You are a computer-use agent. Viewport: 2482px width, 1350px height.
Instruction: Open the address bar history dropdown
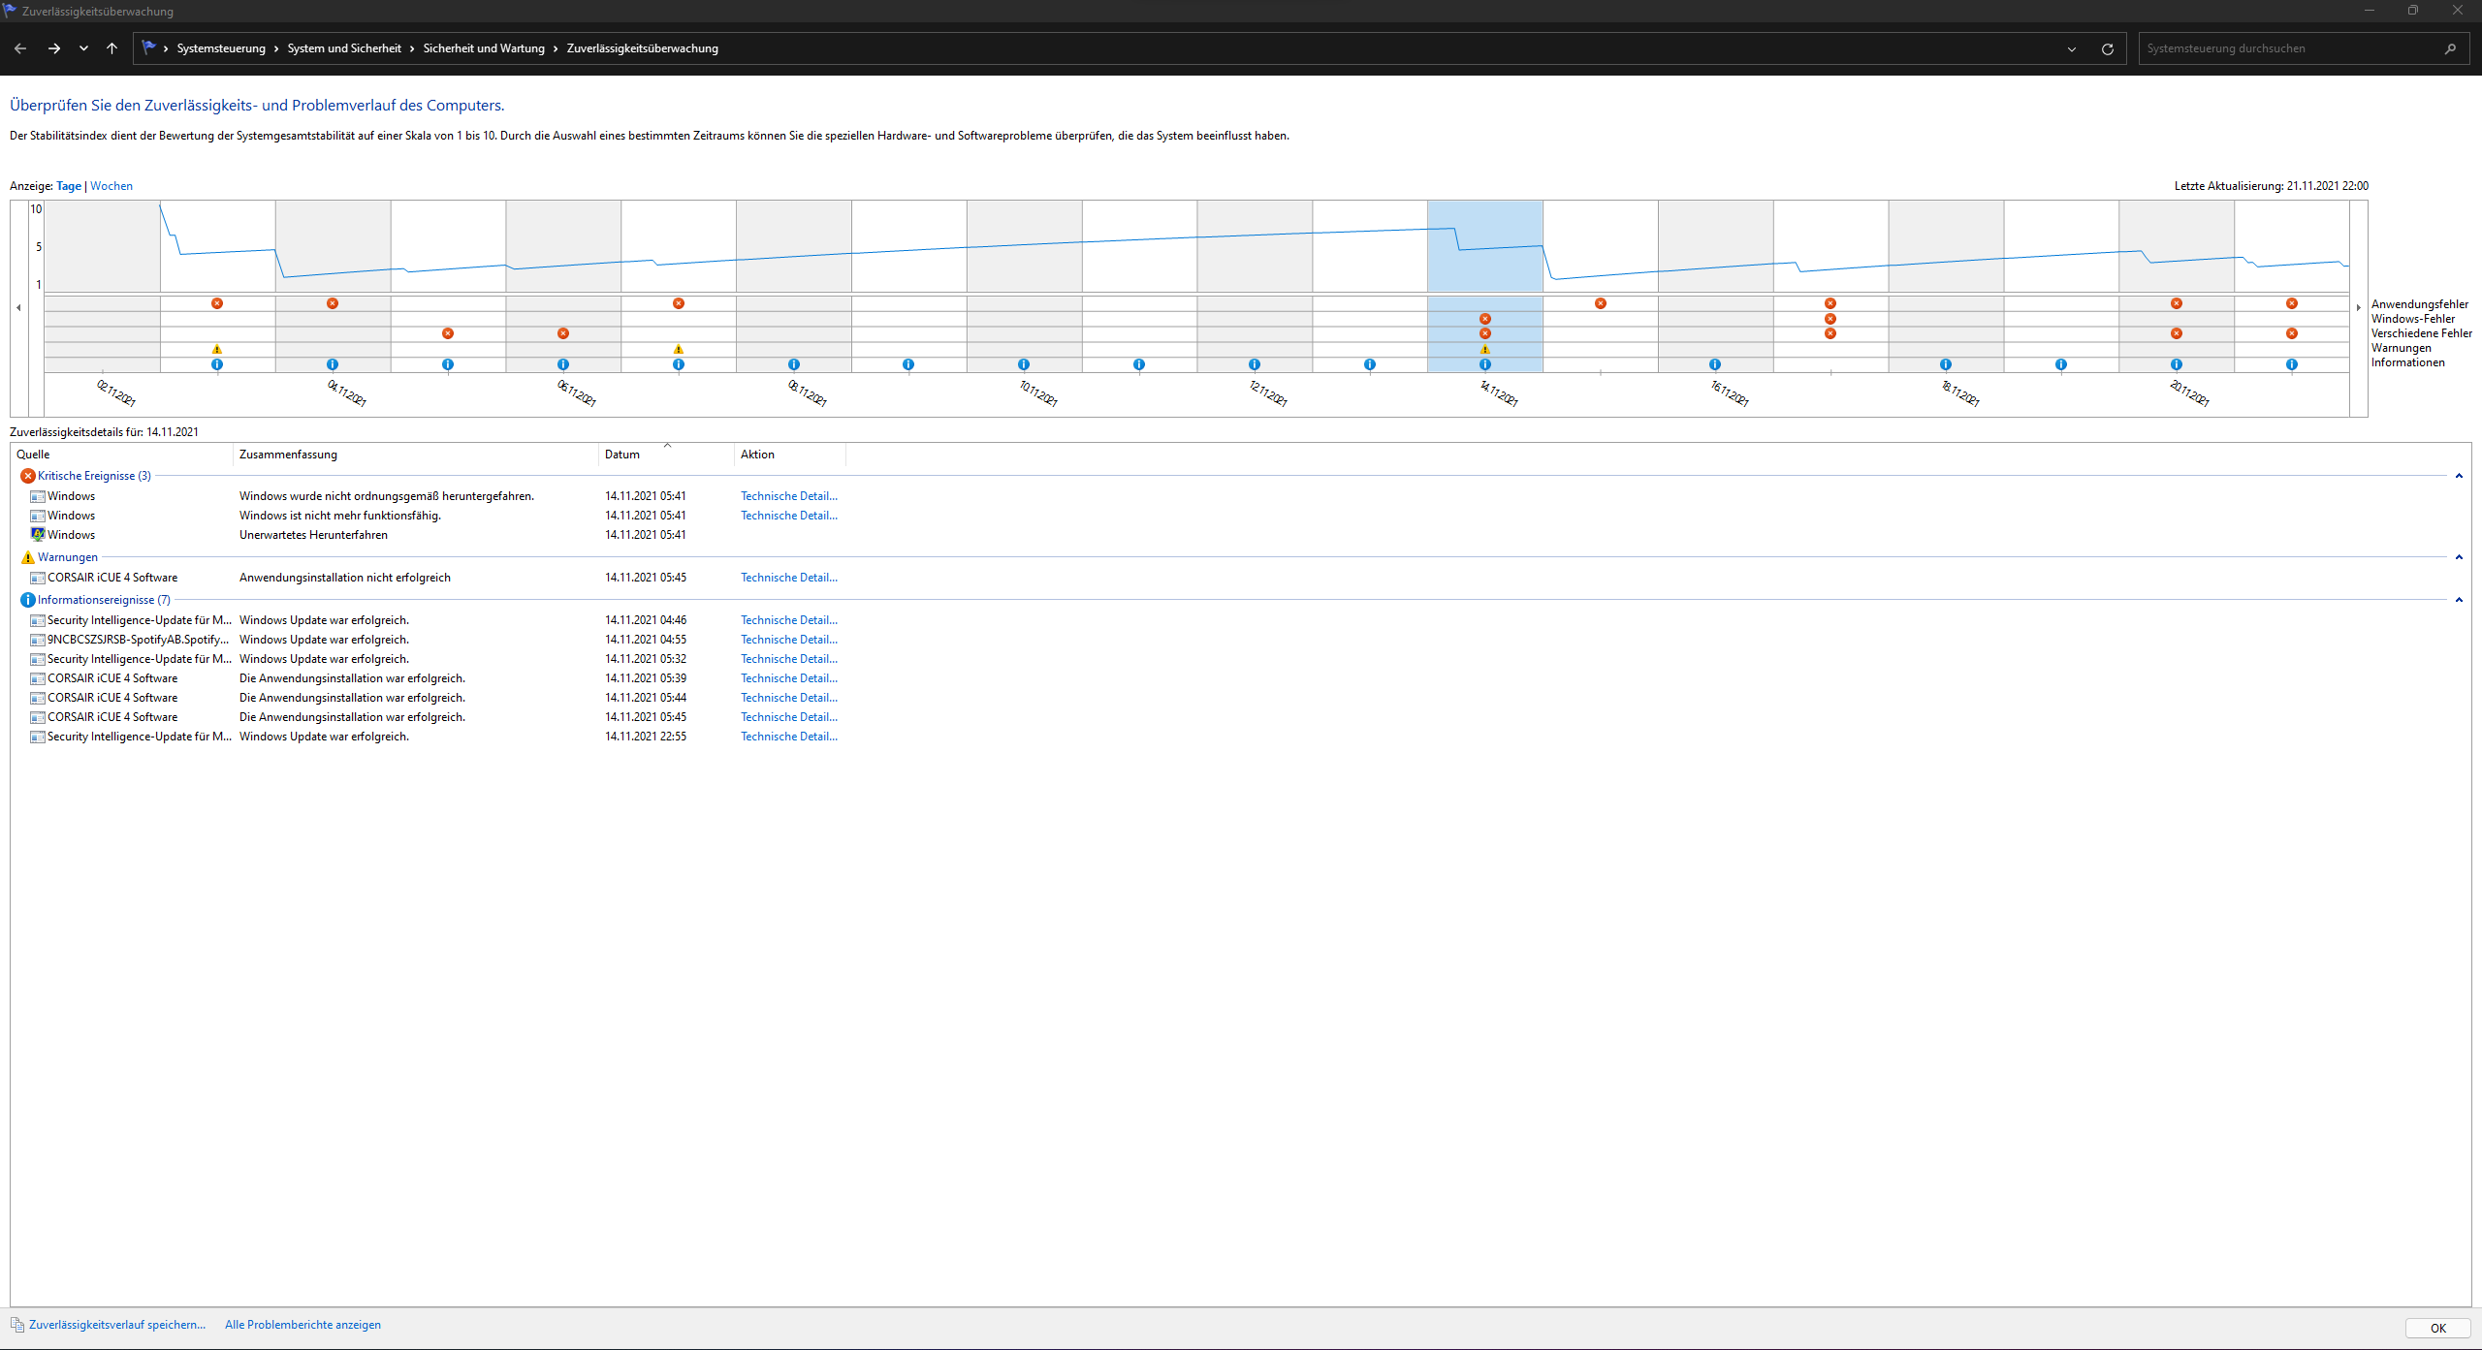click(2071, 48)
